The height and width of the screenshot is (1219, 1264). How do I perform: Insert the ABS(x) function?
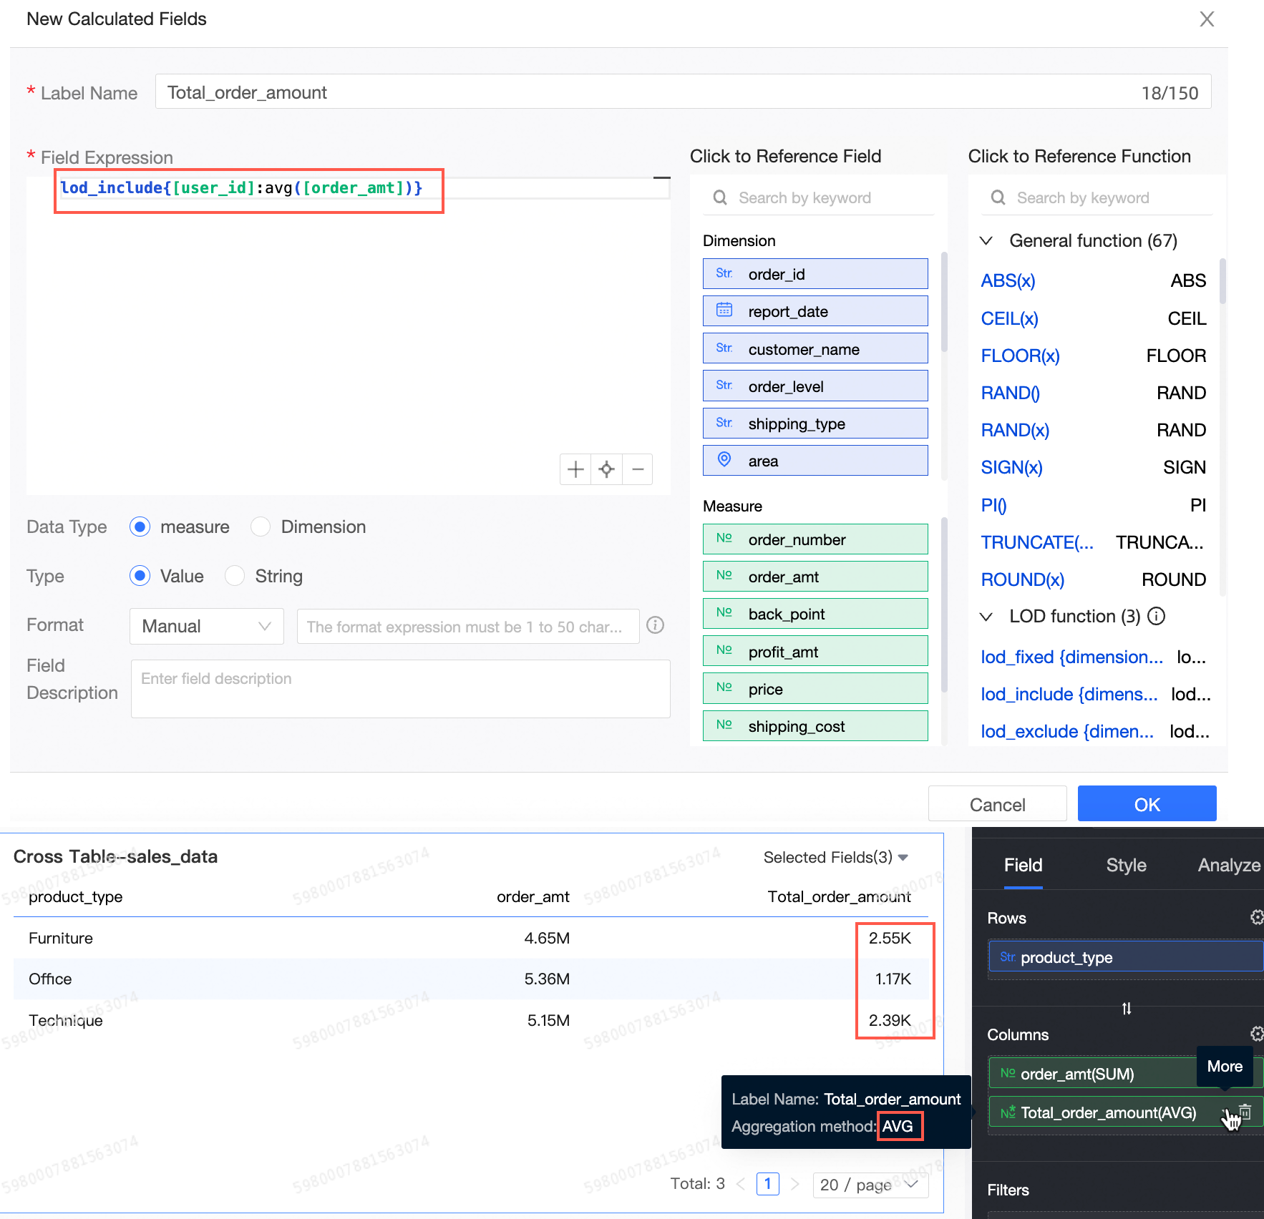tap(1008, 280)
